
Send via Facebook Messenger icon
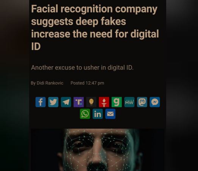pos(155,102)
